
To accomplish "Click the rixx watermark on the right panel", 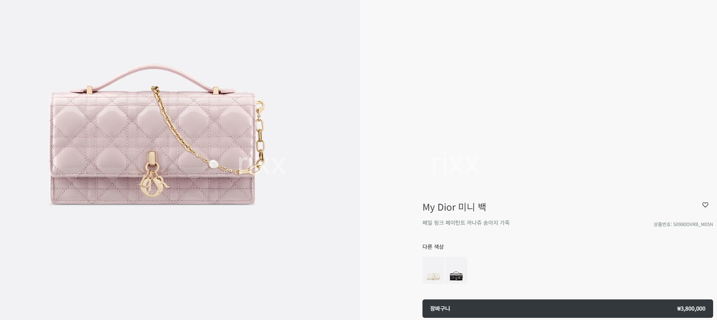I will pyautogui.click(x=455, y=164).
